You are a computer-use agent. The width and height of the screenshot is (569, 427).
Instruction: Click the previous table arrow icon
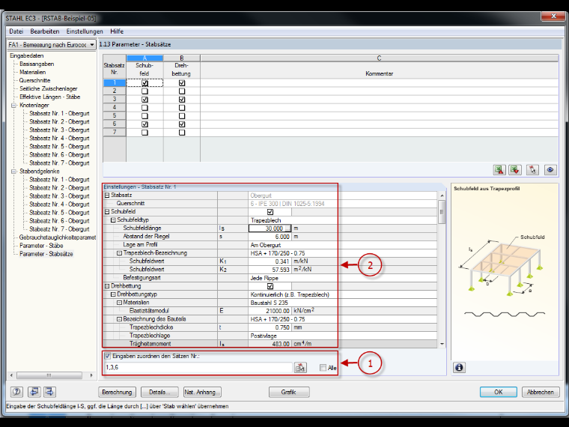point(34,392)
